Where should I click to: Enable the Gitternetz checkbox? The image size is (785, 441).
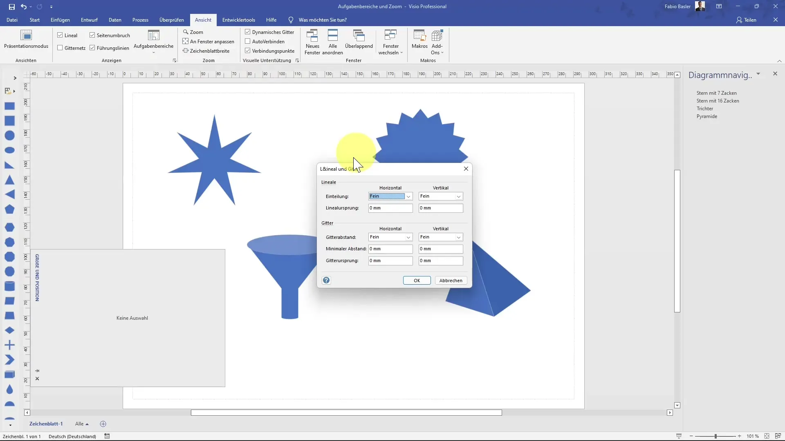60,48
